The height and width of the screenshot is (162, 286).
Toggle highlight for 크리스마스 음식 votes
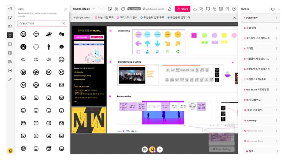coord(127,17)
